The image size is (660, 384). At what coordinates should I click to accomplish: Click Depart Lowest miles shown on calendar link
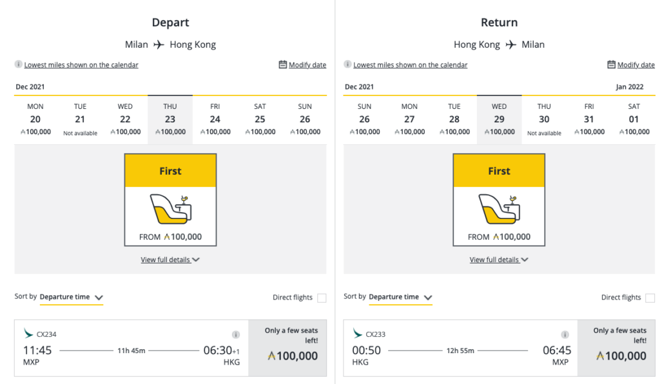(x=81, y=65)
